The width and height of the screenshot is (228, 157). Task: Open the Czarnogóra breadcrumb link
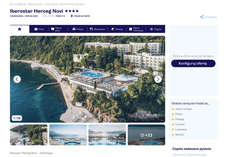point(51,4)
